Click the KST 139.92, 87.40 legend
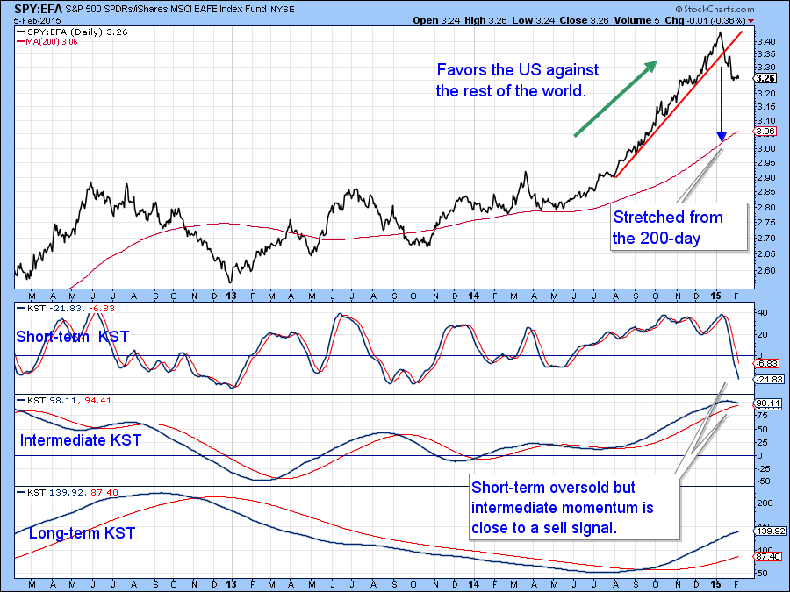 point(68,492)
